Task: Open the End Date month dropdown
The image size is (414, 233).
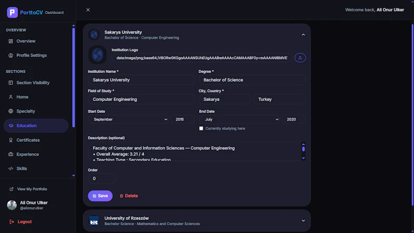Action: pos(240,120)
